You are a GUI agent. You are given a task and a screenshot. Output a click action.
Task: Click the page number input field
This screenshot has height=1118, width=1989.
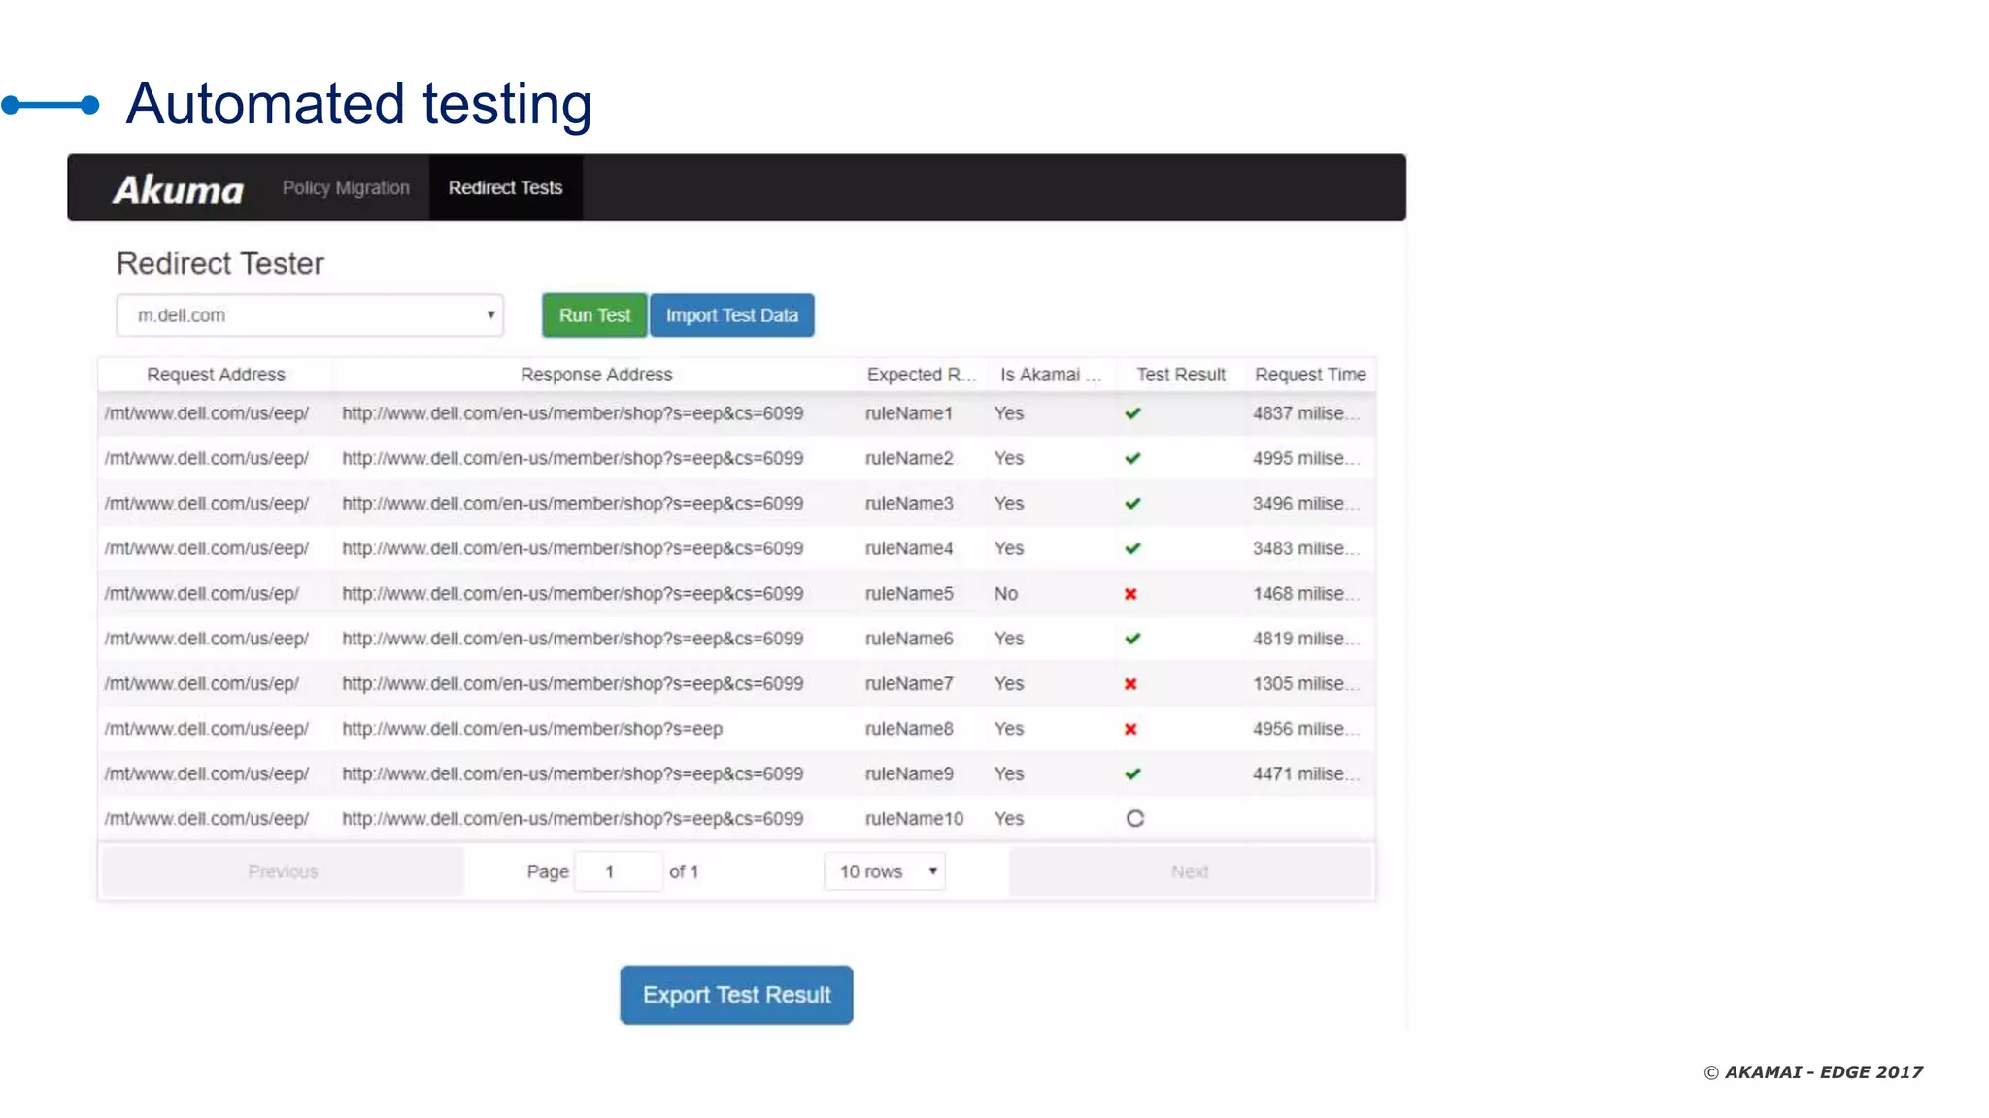619,871
